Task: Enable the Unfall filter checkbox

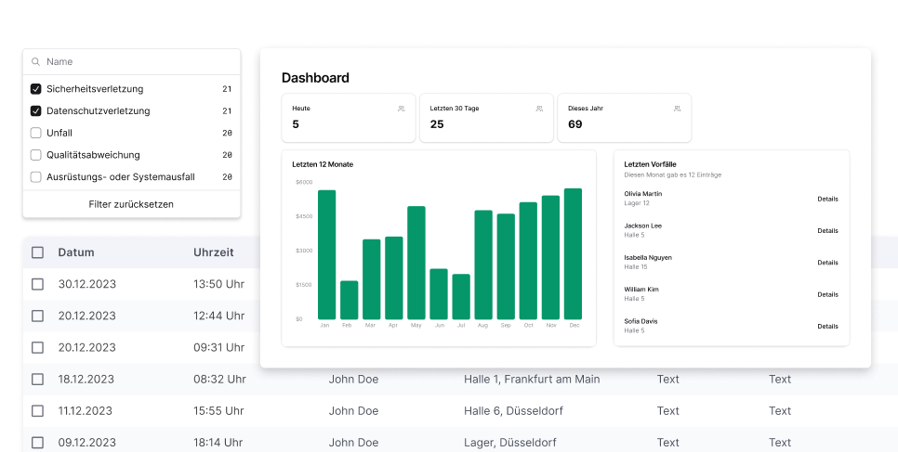Action: click(x=35, y=133)
